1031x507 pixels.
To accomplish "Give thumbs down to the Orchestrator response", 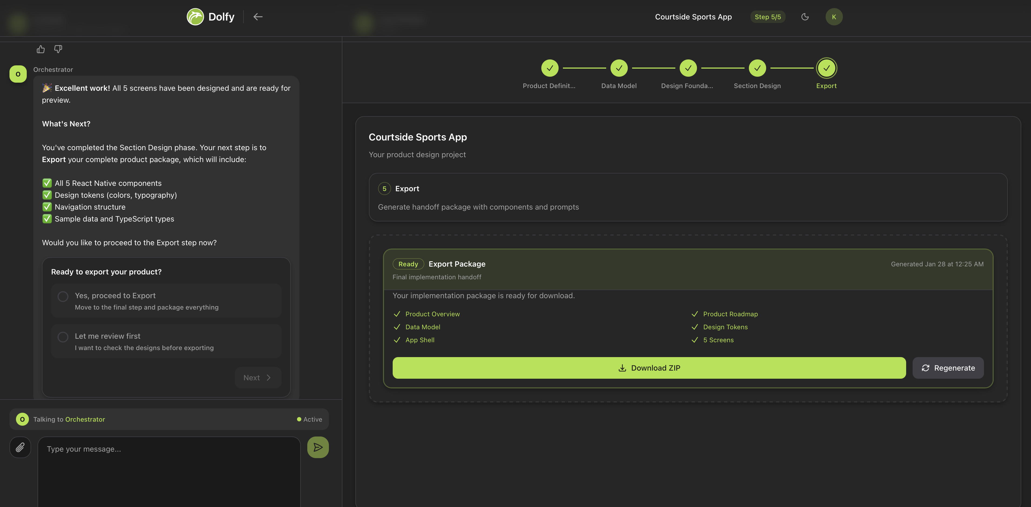I will coord(58,49).
